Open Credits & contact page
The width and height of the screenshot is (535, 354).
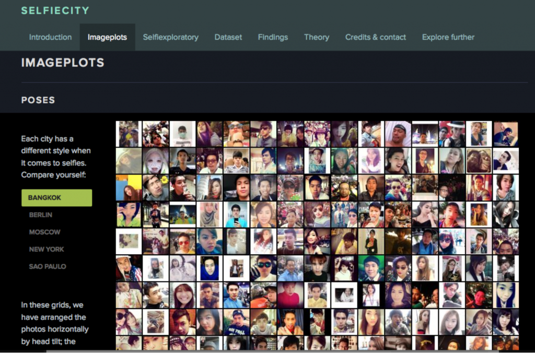tap(375, 37)
